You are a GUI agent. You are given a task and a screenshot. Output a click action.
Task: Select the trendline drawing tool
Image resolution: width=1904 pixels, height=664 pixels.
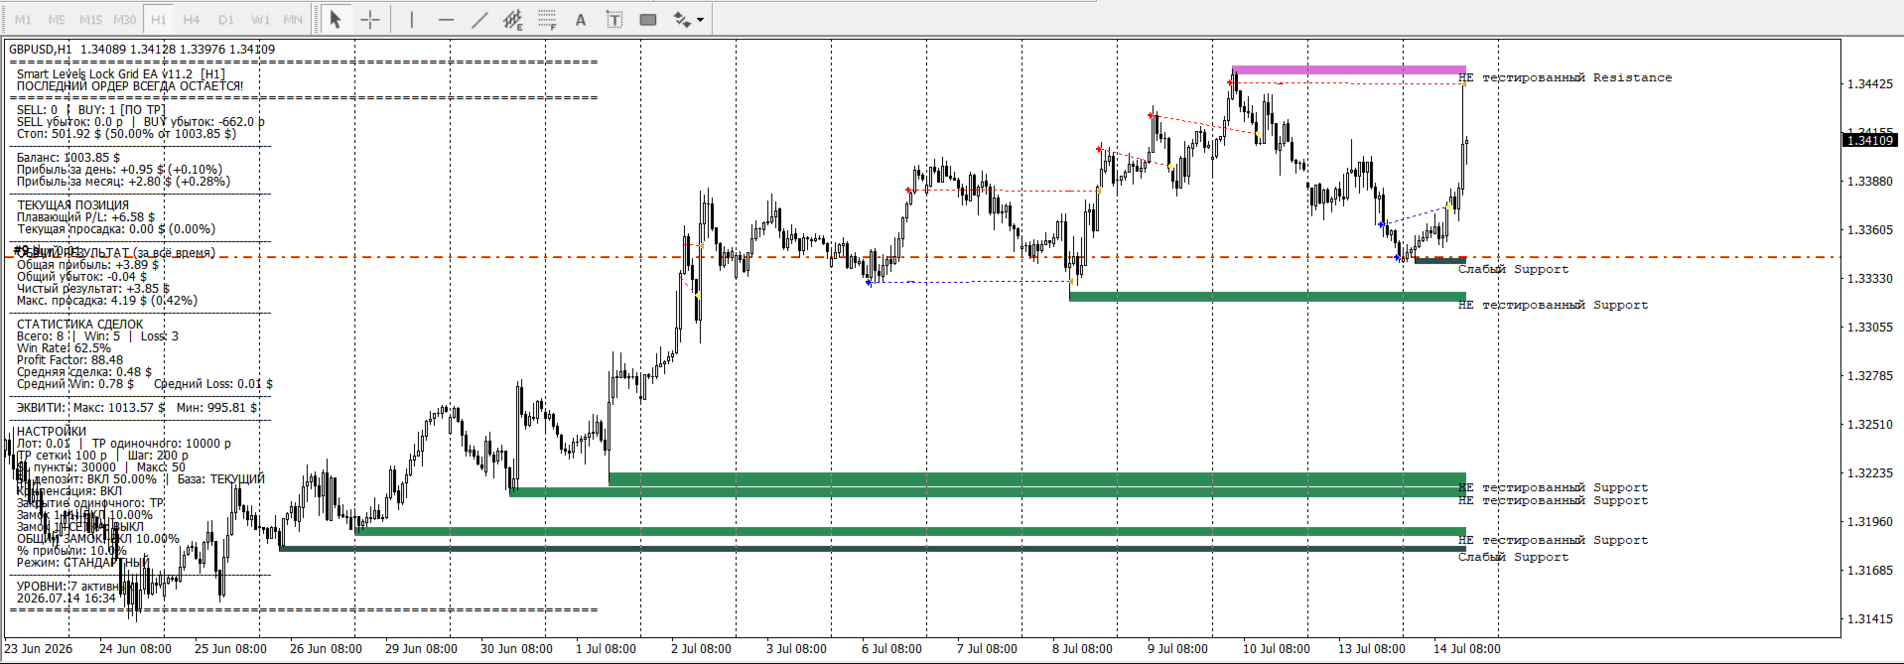[479, 19]
